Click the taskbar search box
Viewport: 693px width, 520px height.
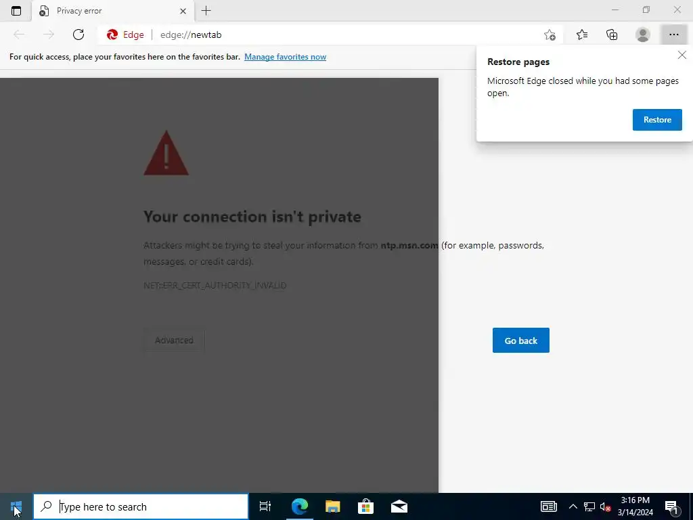pos(141,506)
